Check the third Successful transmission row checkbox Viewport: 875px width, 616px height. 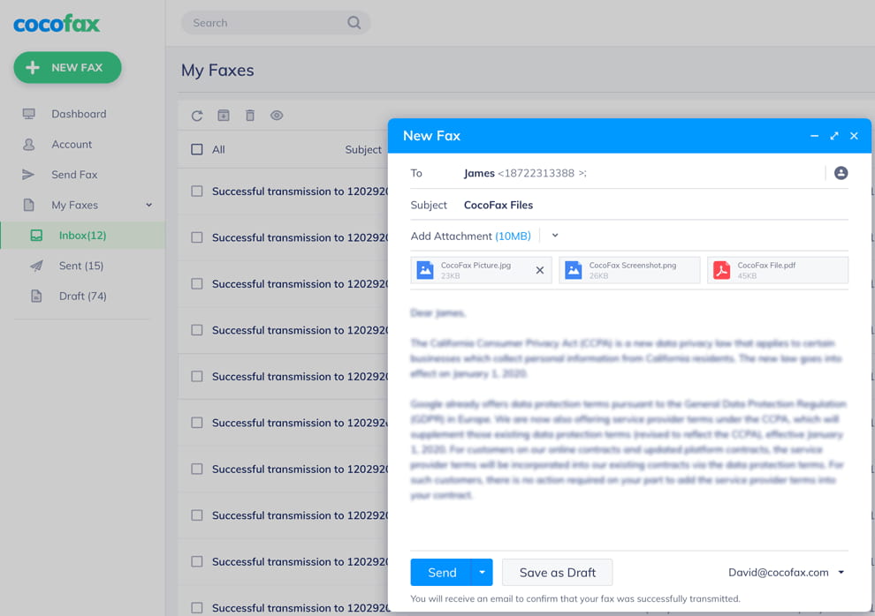197,283
